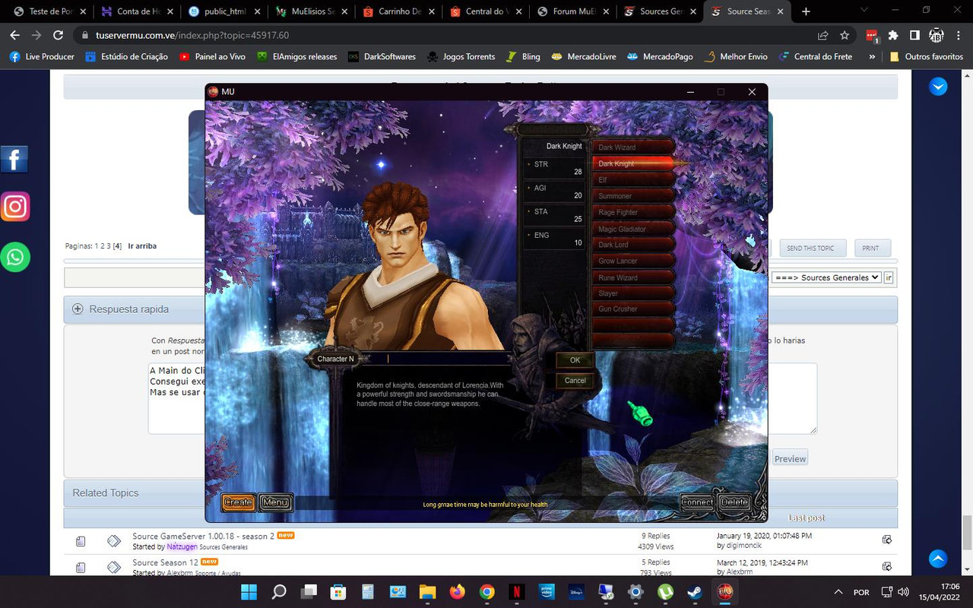Select the Dark Lord class

(633, 245)
